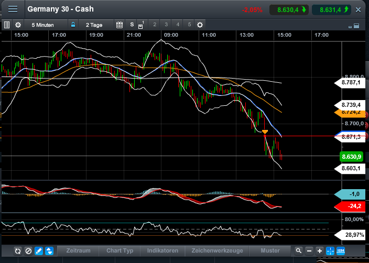Click the orange order marker triangle on chart

pos(265,131)
